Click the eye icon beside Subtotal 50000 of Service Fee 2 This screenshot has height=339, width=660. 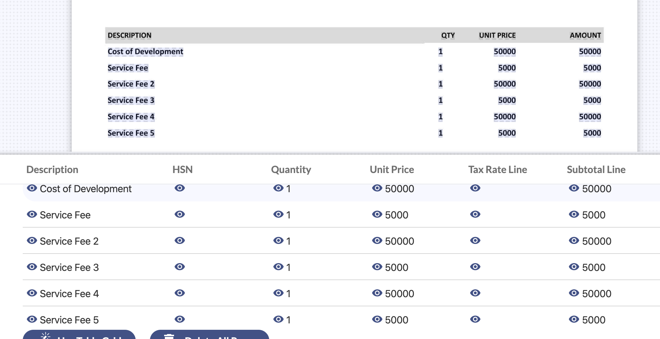(573, 240)
